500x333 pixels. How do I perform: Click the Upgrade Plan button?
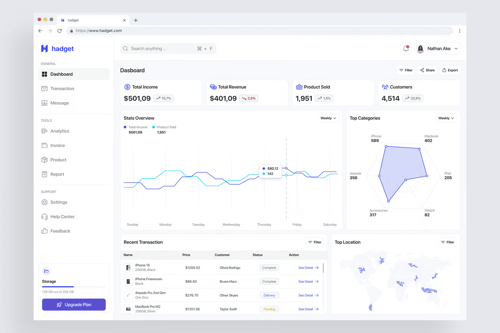click(74, 305)
